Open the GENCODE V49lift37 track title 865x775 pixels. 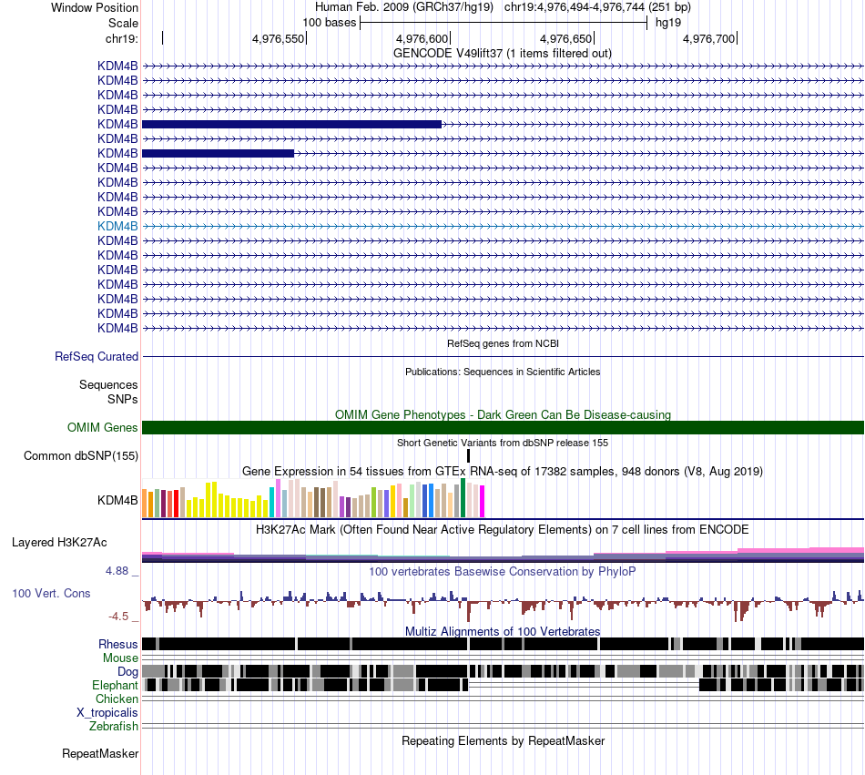pos(502,54)
